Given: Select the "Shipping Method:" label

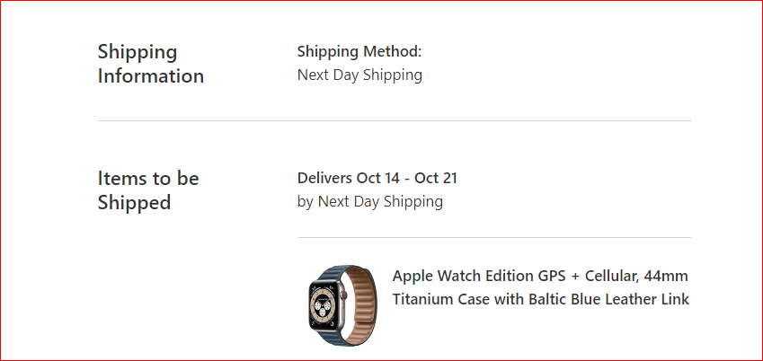Looking at the screenshot, I should (x=359, y=51).
